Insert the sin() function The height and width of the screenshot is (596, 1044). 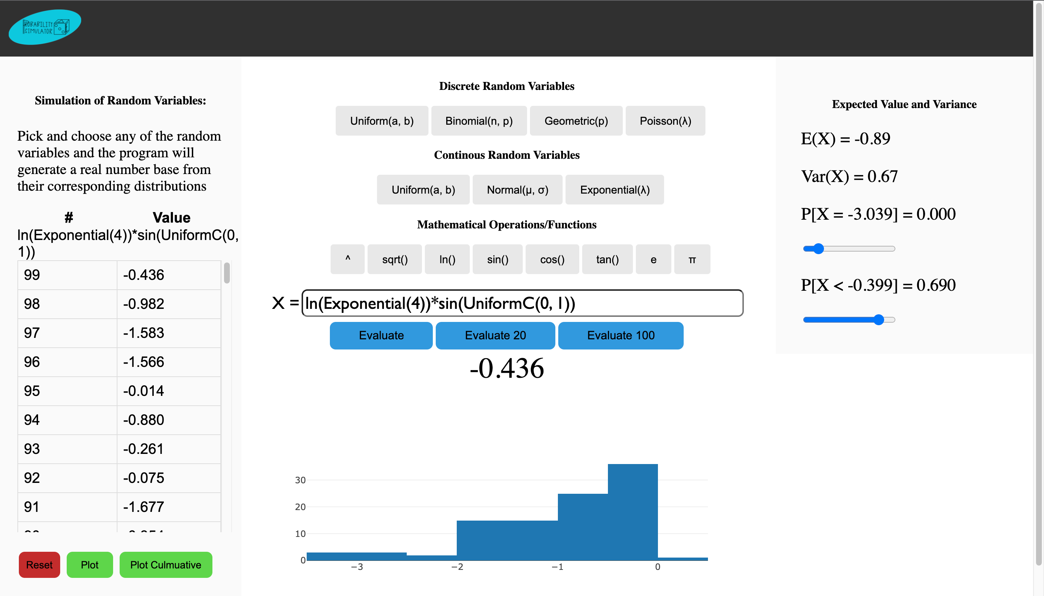tap(497, 259)
